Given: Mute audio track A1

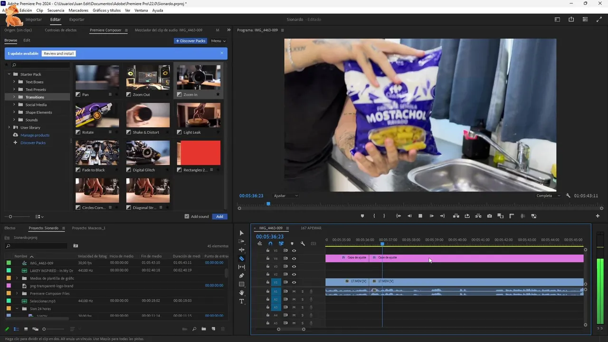Looking at the screenshot, I should point(294,291).
